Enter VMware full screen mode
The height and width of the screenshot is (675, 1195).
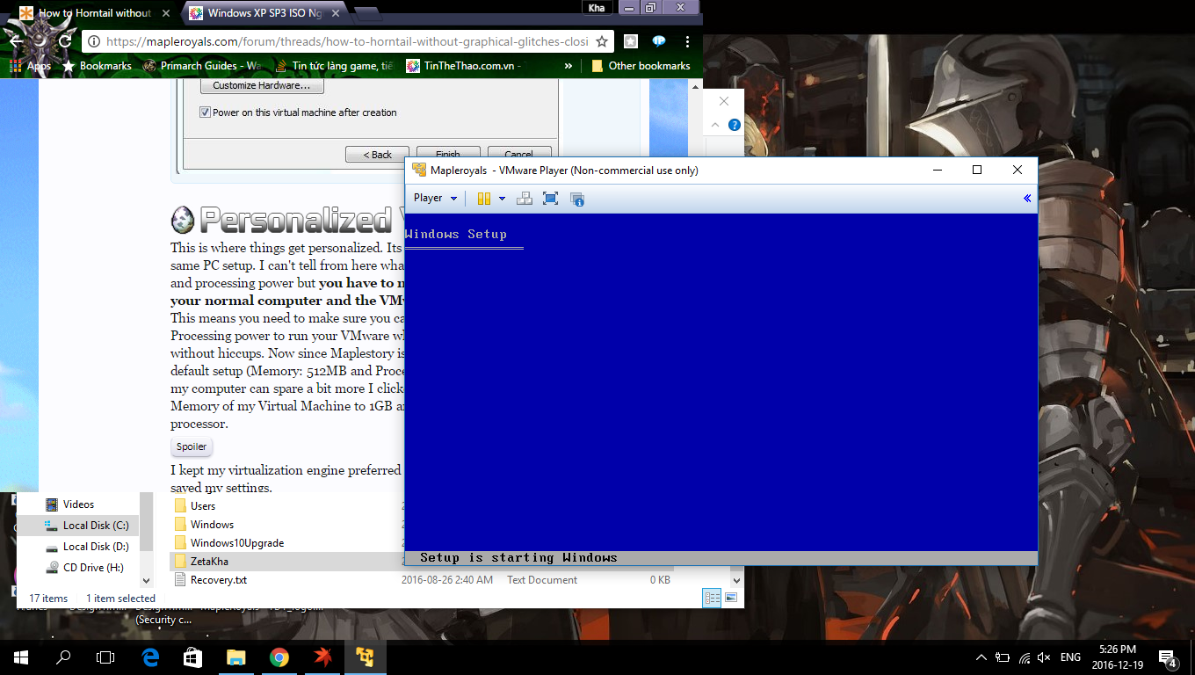tap(550, 199)
